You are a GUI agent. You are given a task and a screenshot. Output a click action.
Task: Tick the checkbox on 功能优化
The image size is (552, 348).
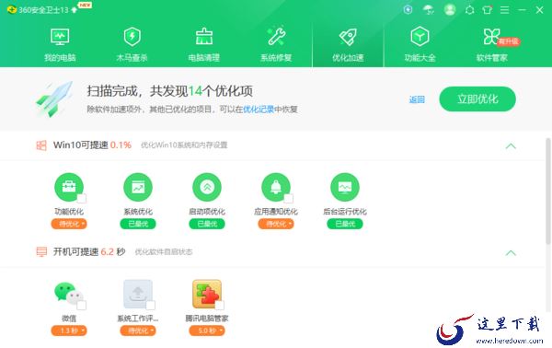(x=82, y=198)
